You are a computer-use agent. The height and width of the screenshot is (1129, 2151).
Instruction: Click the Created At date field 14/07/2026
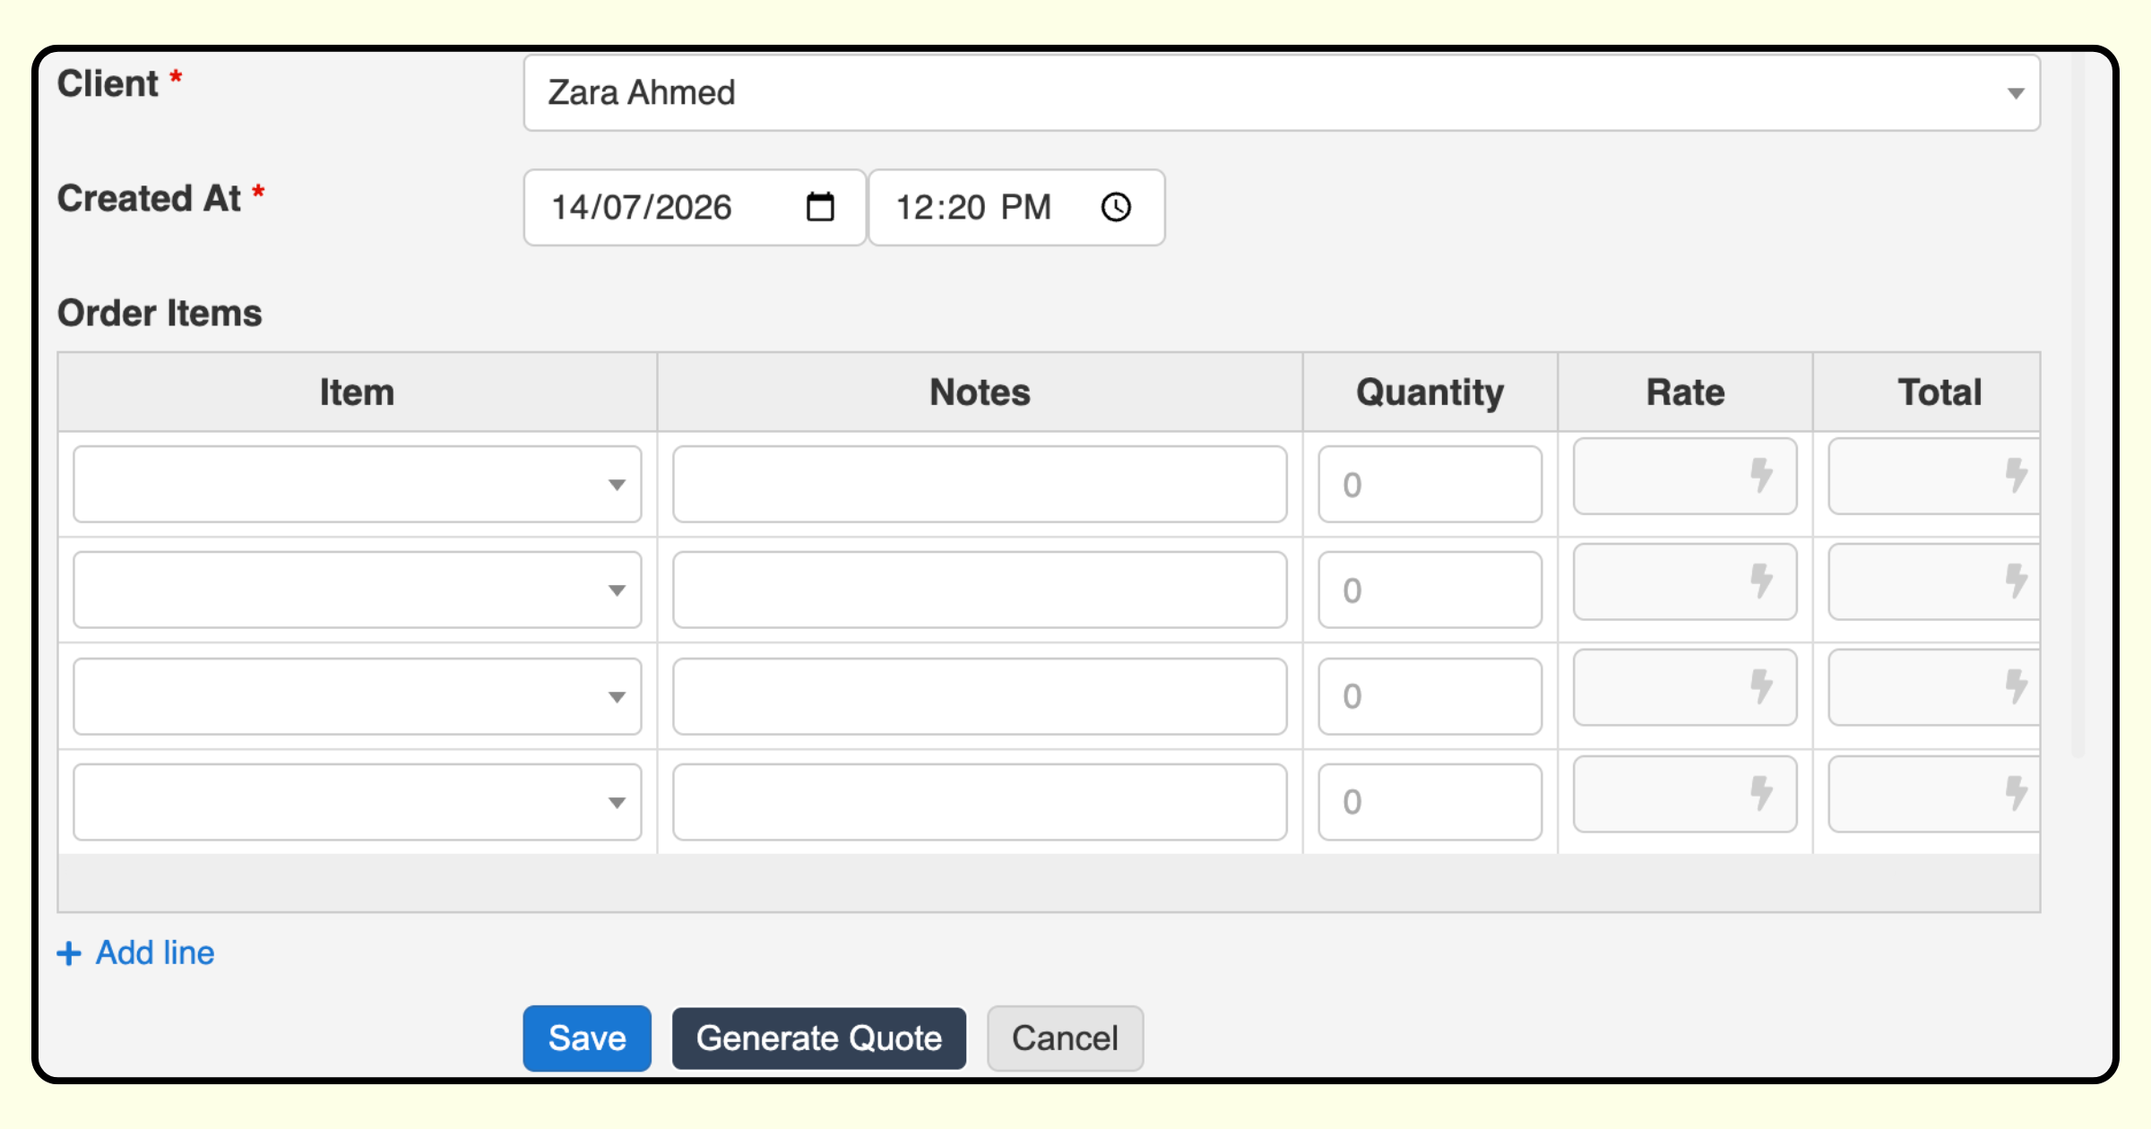click(x=695, y=207)
